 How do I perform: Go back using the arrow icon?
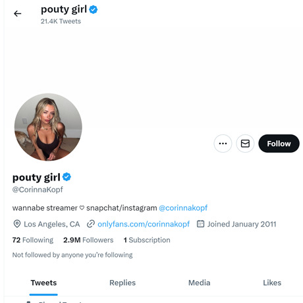click(x=17, y=14)
